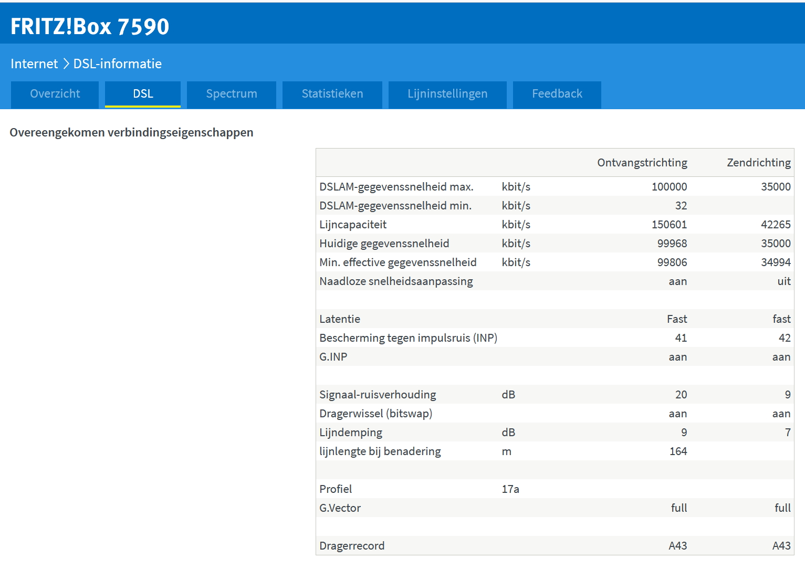Click the breadcrumb chevron after Internet
The image size is (805, 569).
coord(66,64)
